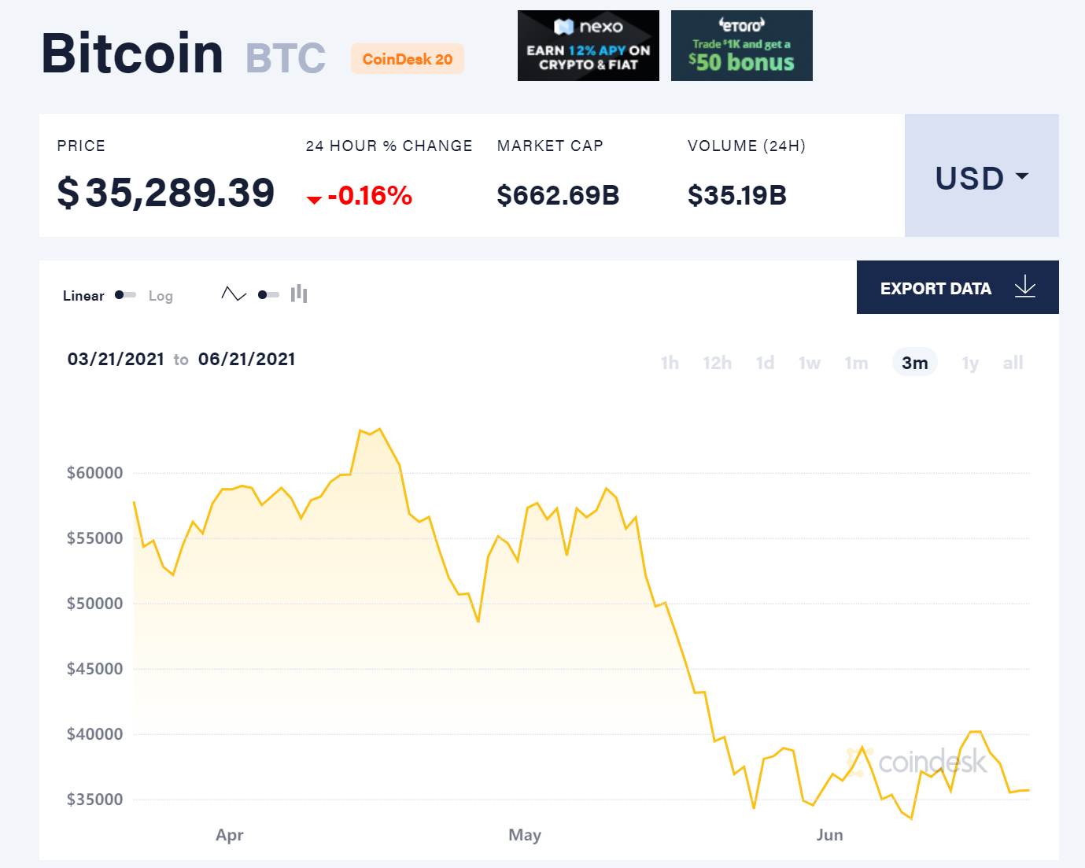Click the candlestick chart bars icon
Screen dimensions: 1085x868
[x=299, y=294]
